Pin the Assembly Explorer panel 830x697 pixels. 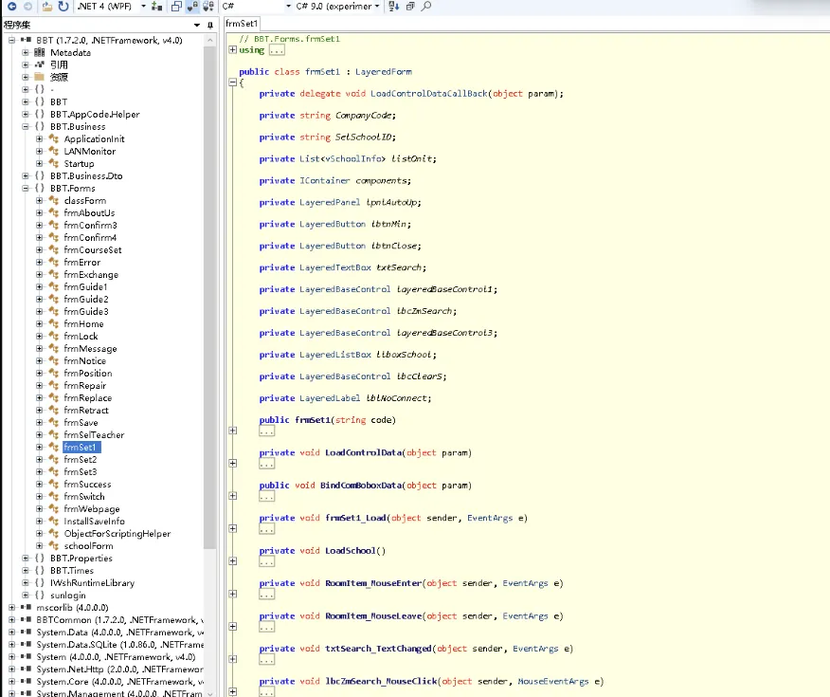(x=210, y=25)
